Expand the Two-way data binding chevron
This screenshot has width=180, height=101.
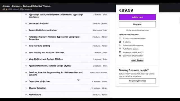[x=26, y=46]
